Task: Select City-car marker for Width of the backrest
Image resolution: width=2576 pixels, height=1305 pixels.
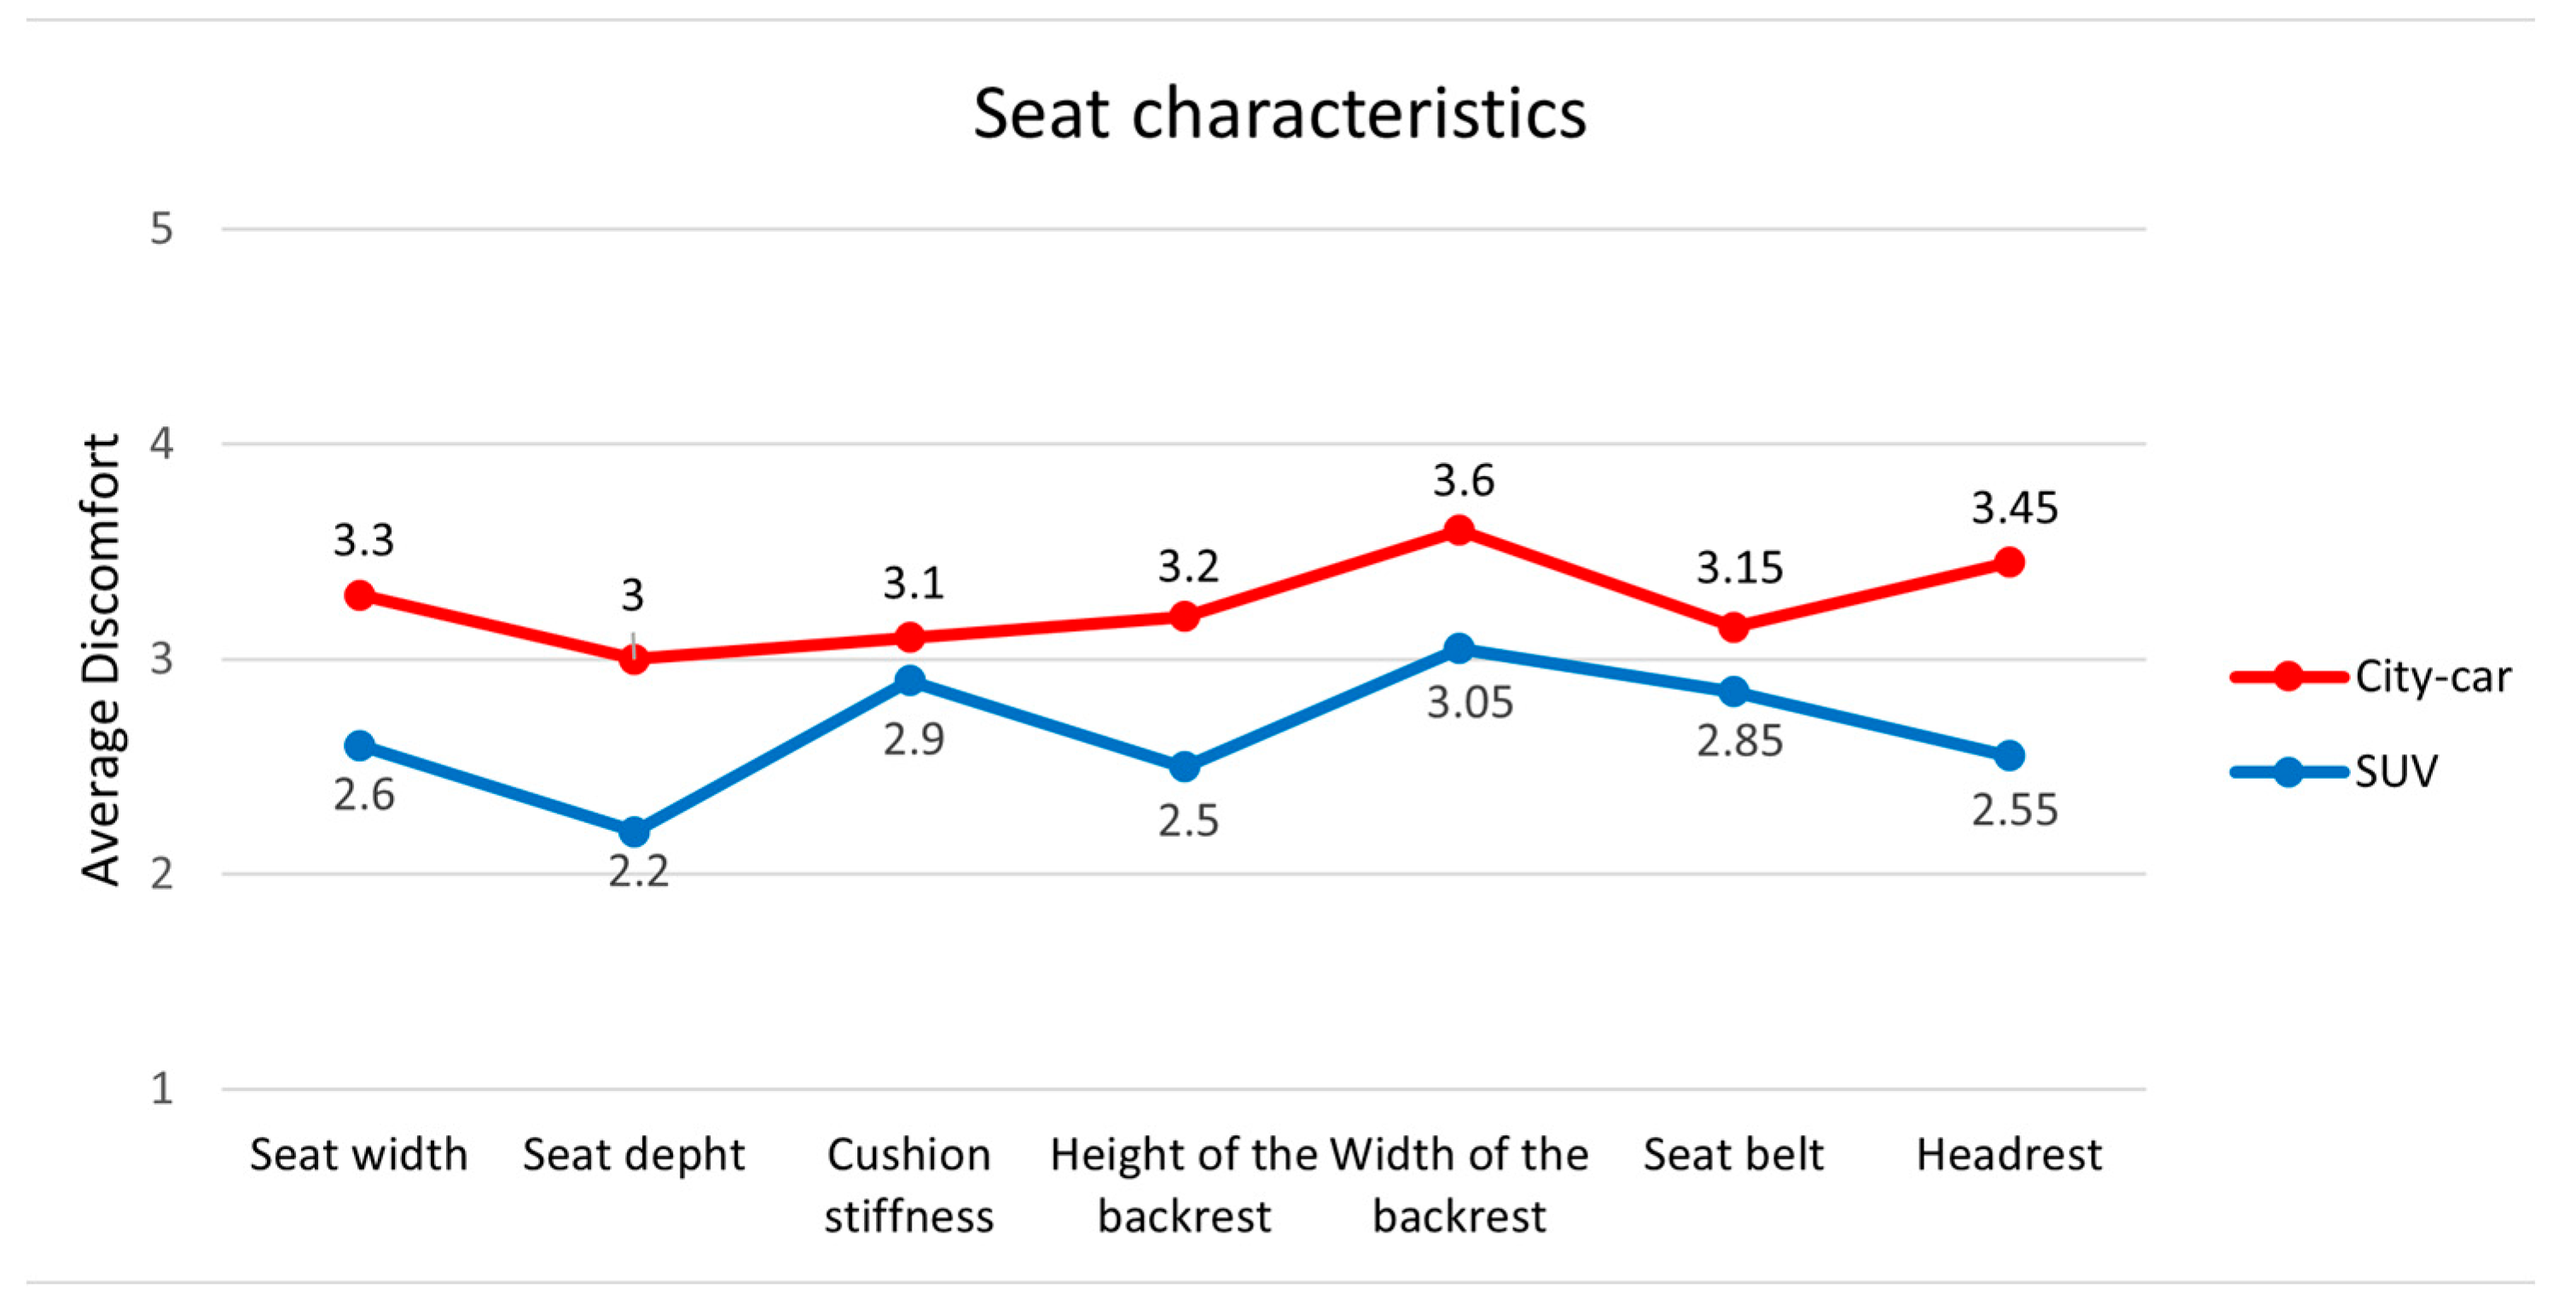Action: click(x=1459, y=530)
